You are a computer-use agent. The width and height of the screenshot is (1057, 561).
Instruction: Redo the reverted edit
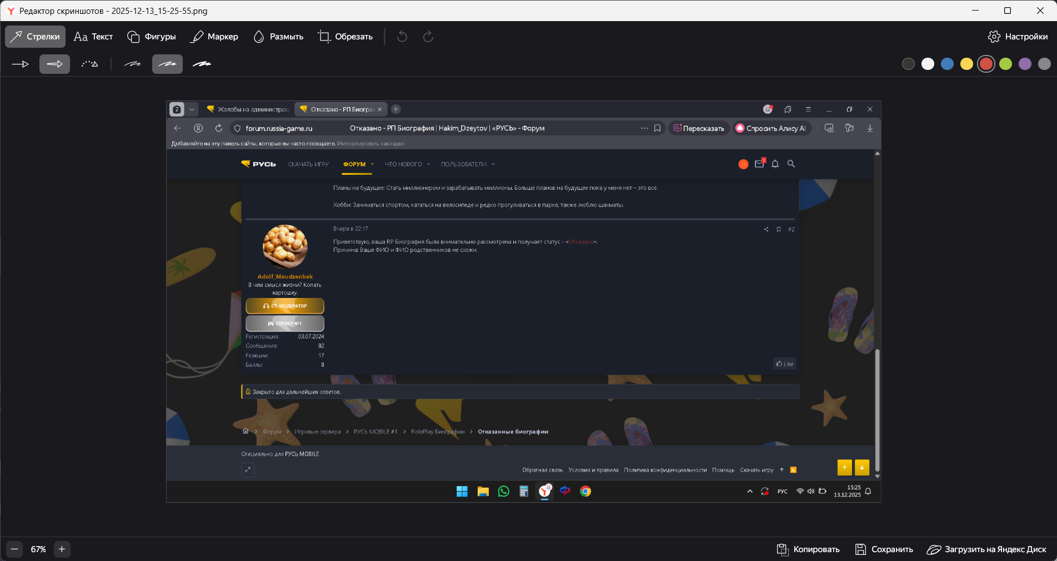pos(428,37)
